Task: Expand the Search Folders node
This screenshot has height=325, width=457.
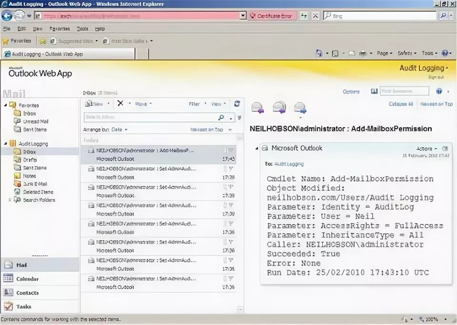Action: pos(10,200)
